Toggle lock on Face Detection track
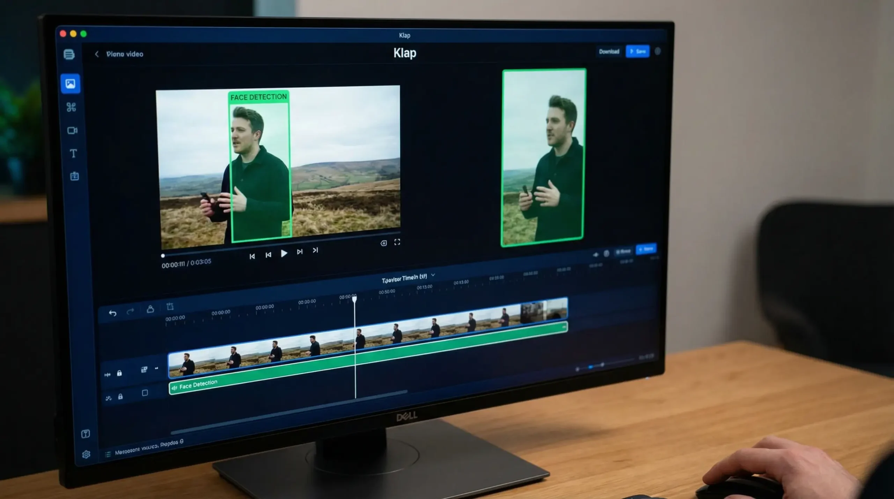 pyautogui.click(x=120, y=397)
